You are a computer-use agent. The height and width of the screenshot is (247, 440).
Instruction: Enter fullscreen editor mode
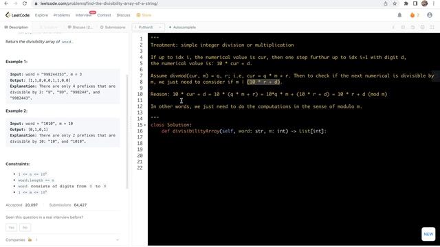point(432,27)
